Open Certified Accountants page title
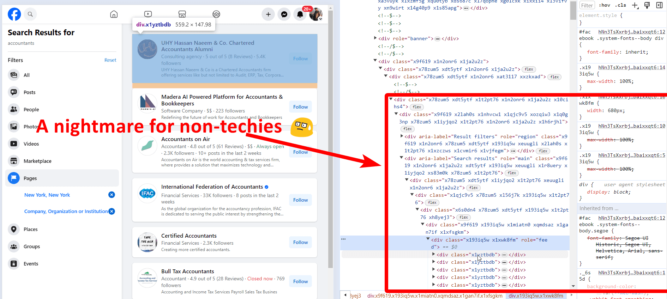 [189, 236]
